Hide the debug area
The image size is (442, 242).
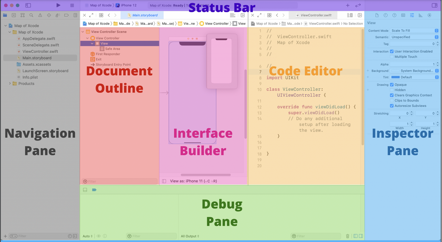coord(85,190)
